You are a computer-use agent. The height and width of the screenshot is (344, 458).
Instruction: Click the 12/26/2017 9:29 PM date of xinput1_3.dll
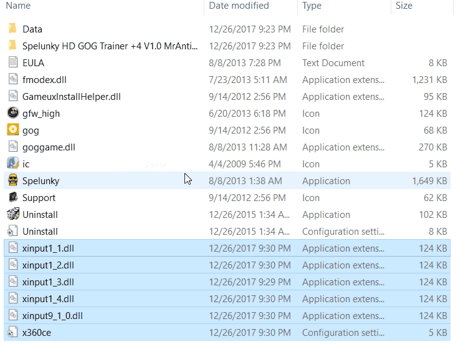[250, 282]
